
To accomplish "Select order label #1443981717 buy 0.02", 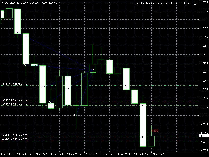I will [15, 135].
